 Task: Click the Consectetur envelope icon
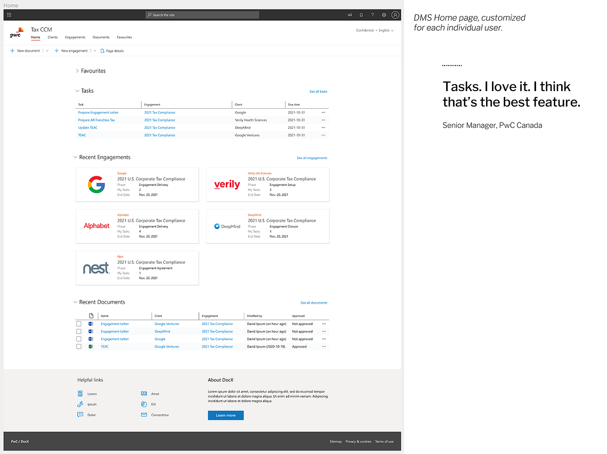pyautogui.click(x=144, y=415)
